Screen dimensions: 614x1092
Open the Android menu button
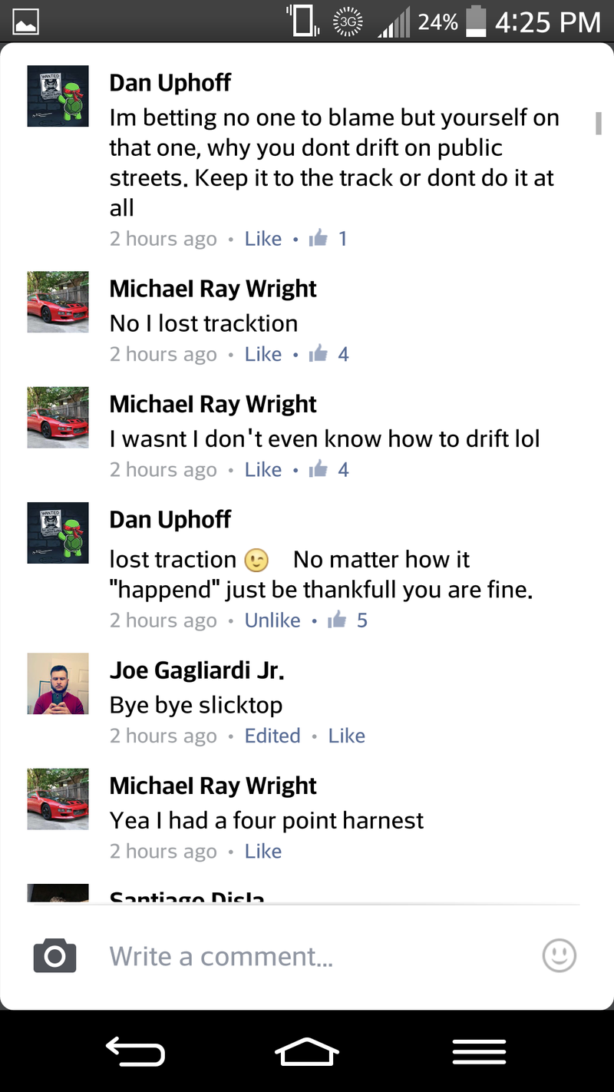point(479,1051)
